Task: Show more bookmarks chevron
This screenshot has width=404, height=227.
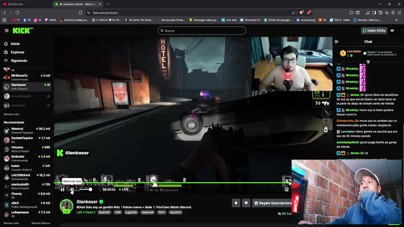Action: click(396, 20)
